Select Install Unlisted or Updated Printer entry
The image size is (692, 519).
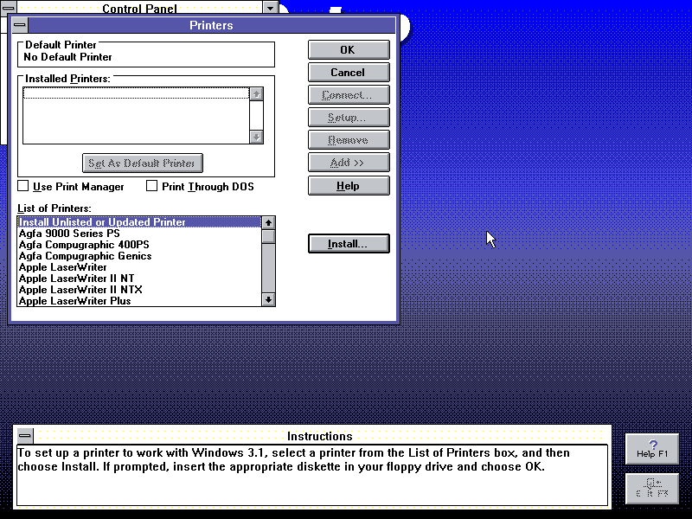[x=102, y=222]
